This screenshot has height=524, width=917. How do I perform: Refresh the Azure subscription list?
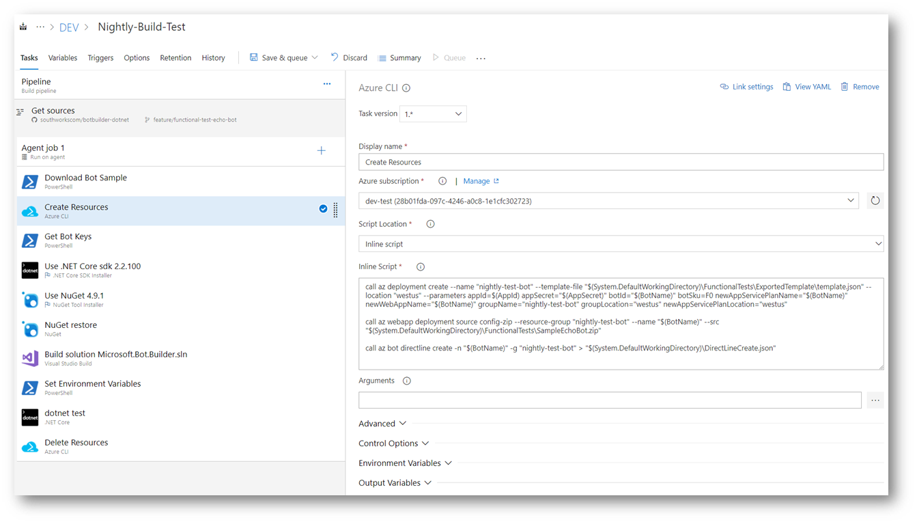875,201
